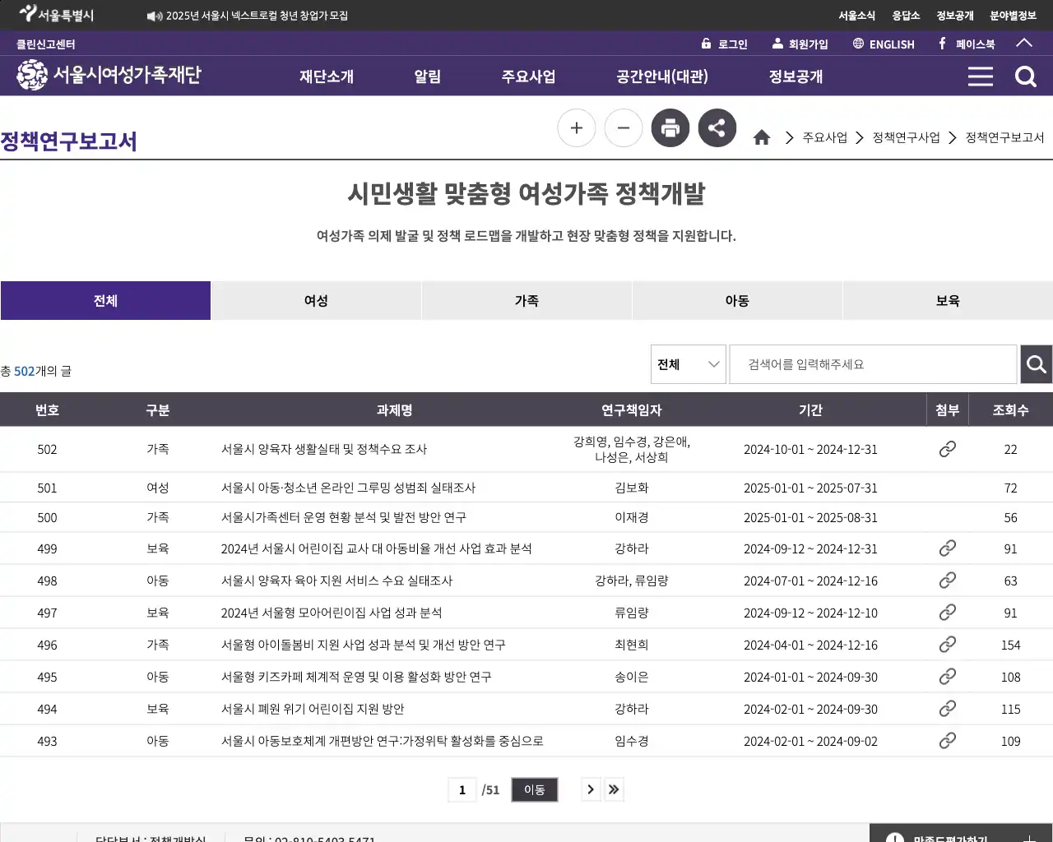1053x842 pixels.
Task: Jump to the last page with double arrow
Action: (613, 789)
